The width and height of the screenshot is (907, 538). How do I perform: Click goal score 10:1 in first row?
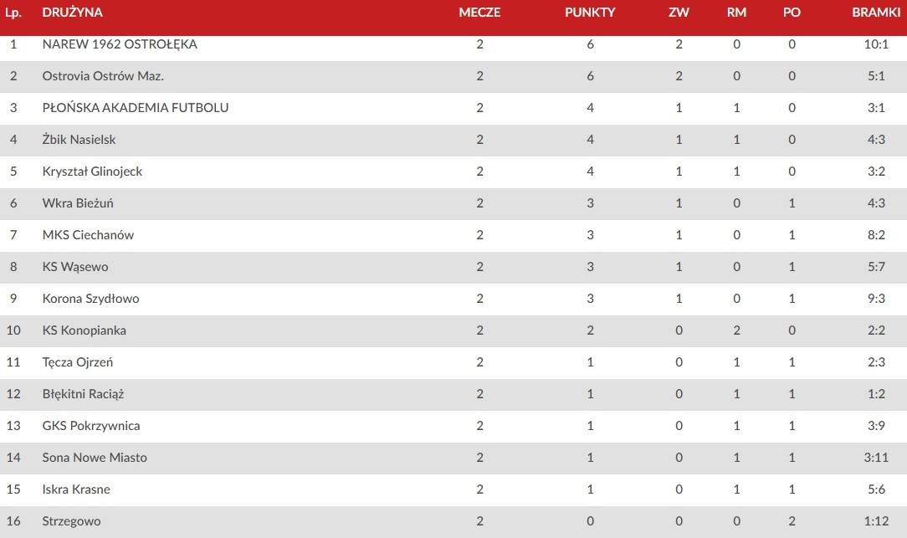coord(876,44)
